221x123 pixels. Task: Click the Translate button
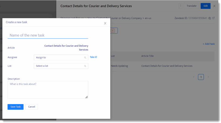point(191,6)
